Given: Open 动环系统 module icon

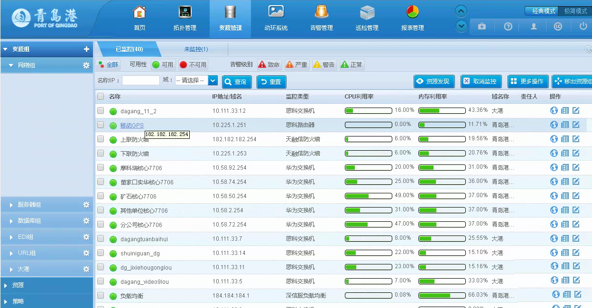Looking at the screenshot, I should point(276,12).
